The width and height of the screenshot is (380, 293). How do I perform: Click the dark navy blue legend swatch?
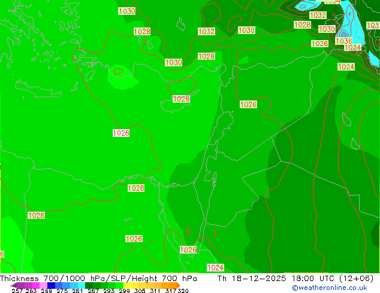pyautogui.click(x=51, y=285)
